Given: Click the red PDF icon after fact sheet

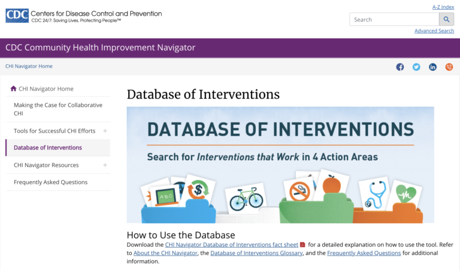Looking at the screenshot, I should click(x=302, y=245).
